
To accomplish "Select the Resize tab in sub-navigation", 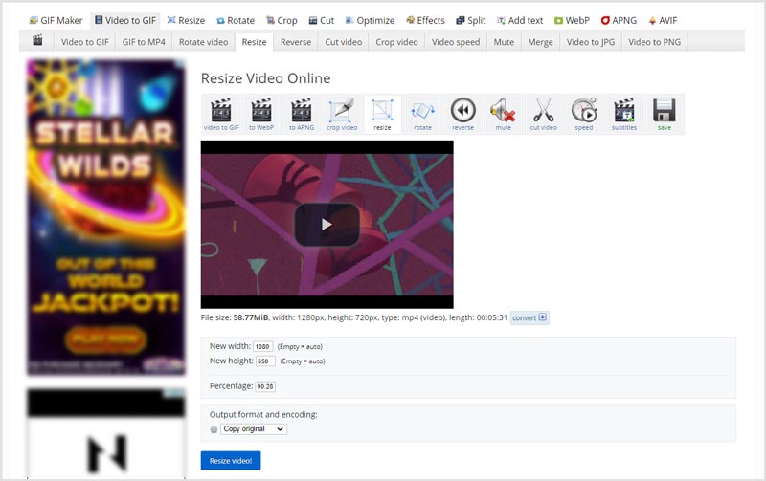I will (x=254, y=42).
